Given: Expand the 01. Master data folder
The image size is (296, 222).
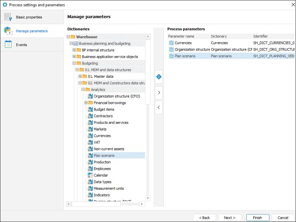Looking at the screenshot, I should [x=80, y=76].
